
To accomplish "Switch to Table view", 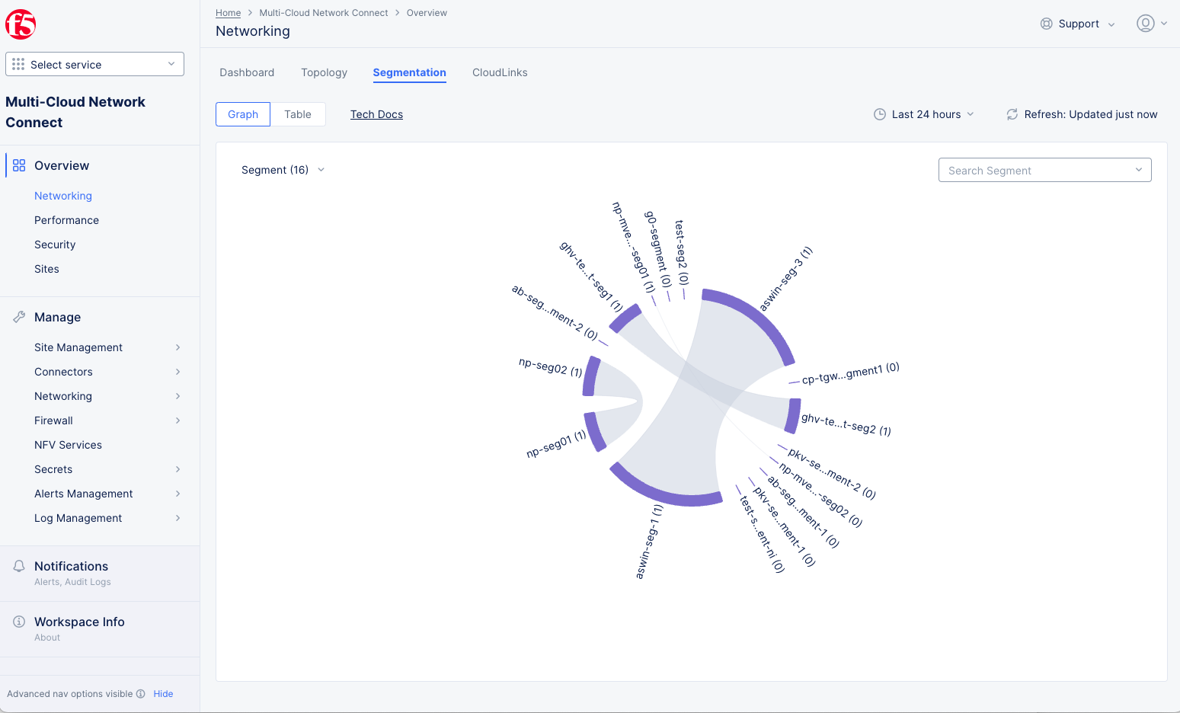I will coord(298,114).
